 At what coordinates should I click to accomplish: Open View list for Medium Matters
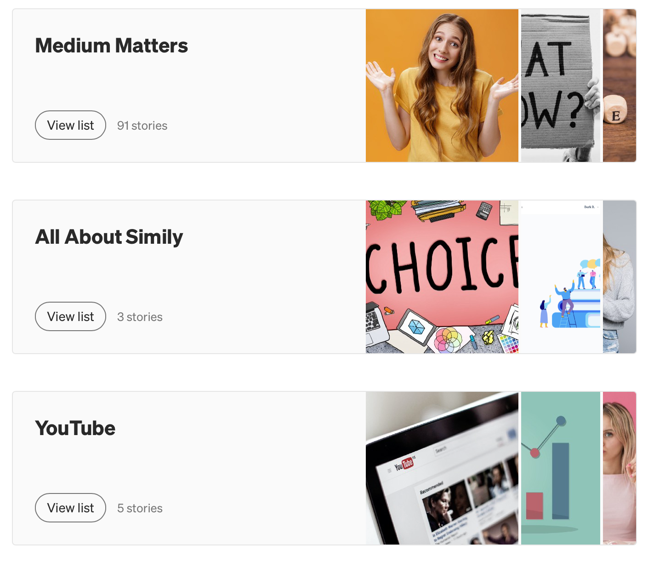(x=70, y=125)
